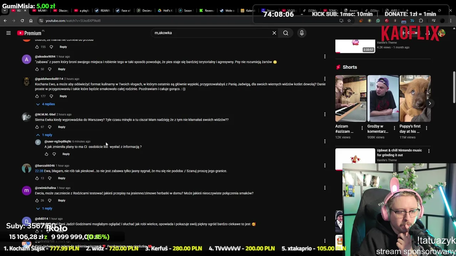
Task: Open options menu for @M.M.M.-ti6el comment
Action: tap(325, 114)
